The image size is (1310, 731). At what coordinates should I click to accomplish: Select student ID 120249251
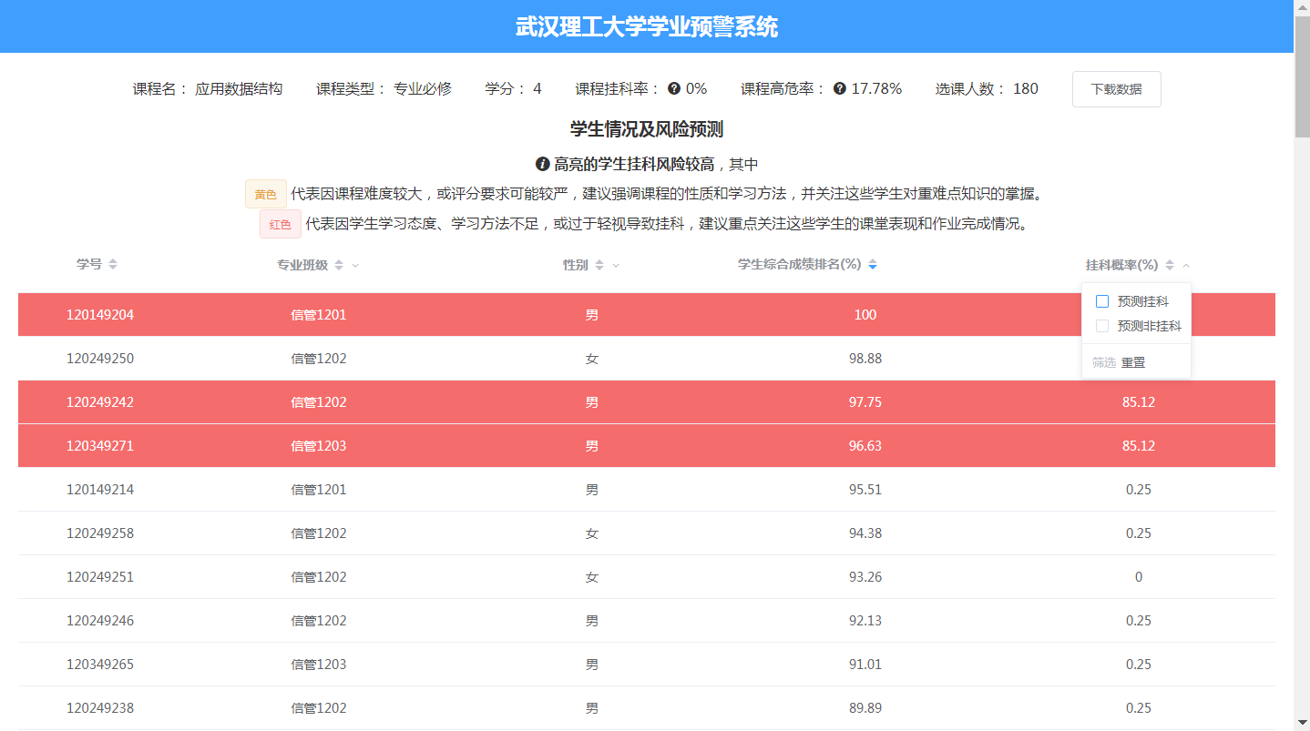[x=100, y=577]
